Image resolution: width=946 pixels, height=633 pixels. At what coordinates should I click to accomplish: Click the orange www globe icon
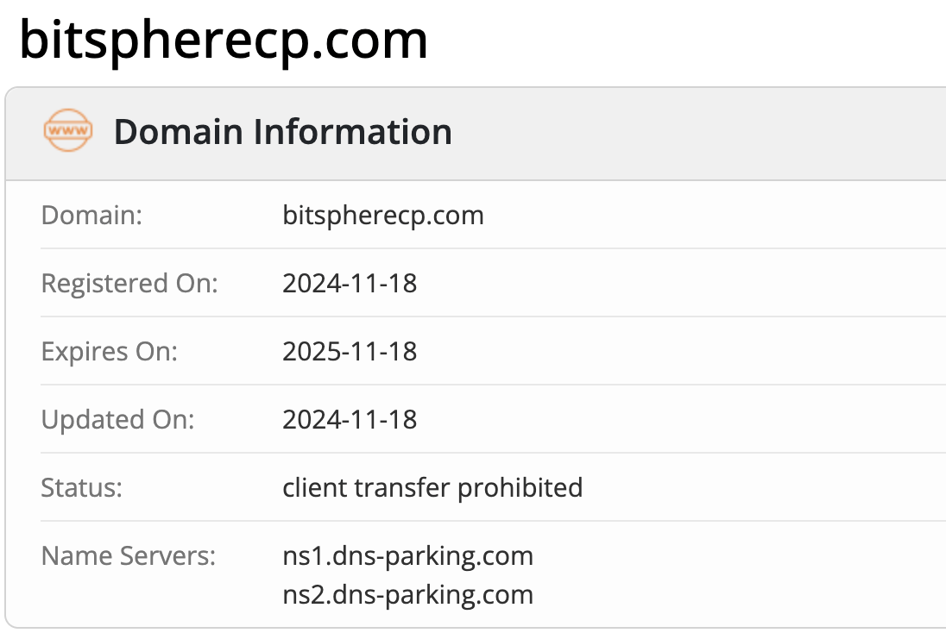67,132
